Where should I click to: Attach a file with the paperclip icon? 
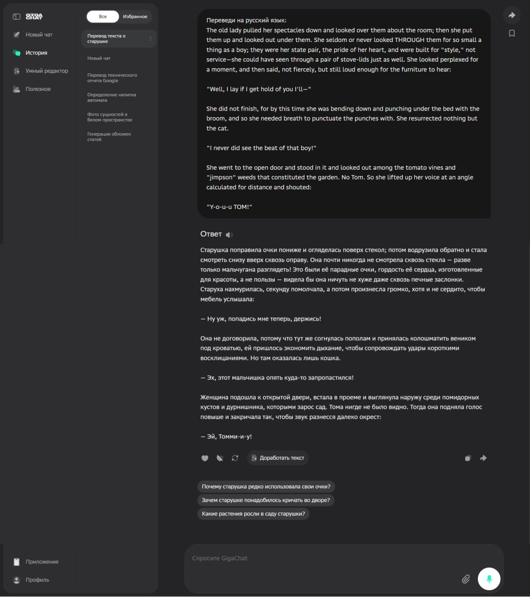(x=465, y=579)
